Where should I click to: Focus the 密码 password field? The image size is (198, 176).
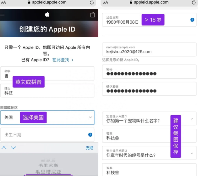[x=149, y=72]
